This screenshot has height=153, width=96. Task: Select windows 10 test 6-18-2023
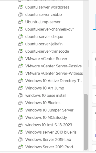(x=49, y=125)
